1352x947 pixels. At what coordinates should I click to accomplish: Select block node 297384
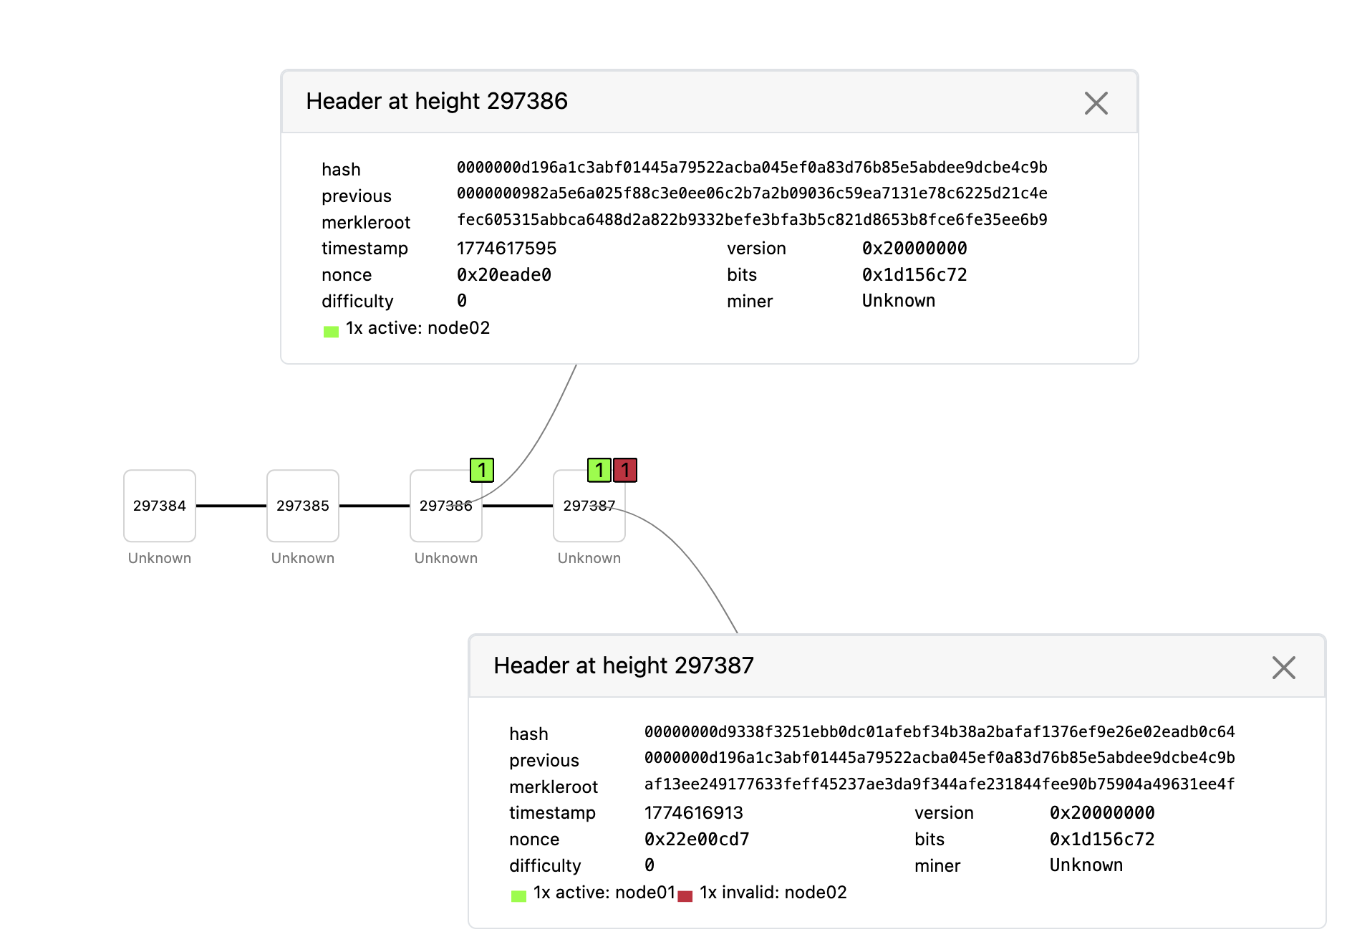point(160,506)
